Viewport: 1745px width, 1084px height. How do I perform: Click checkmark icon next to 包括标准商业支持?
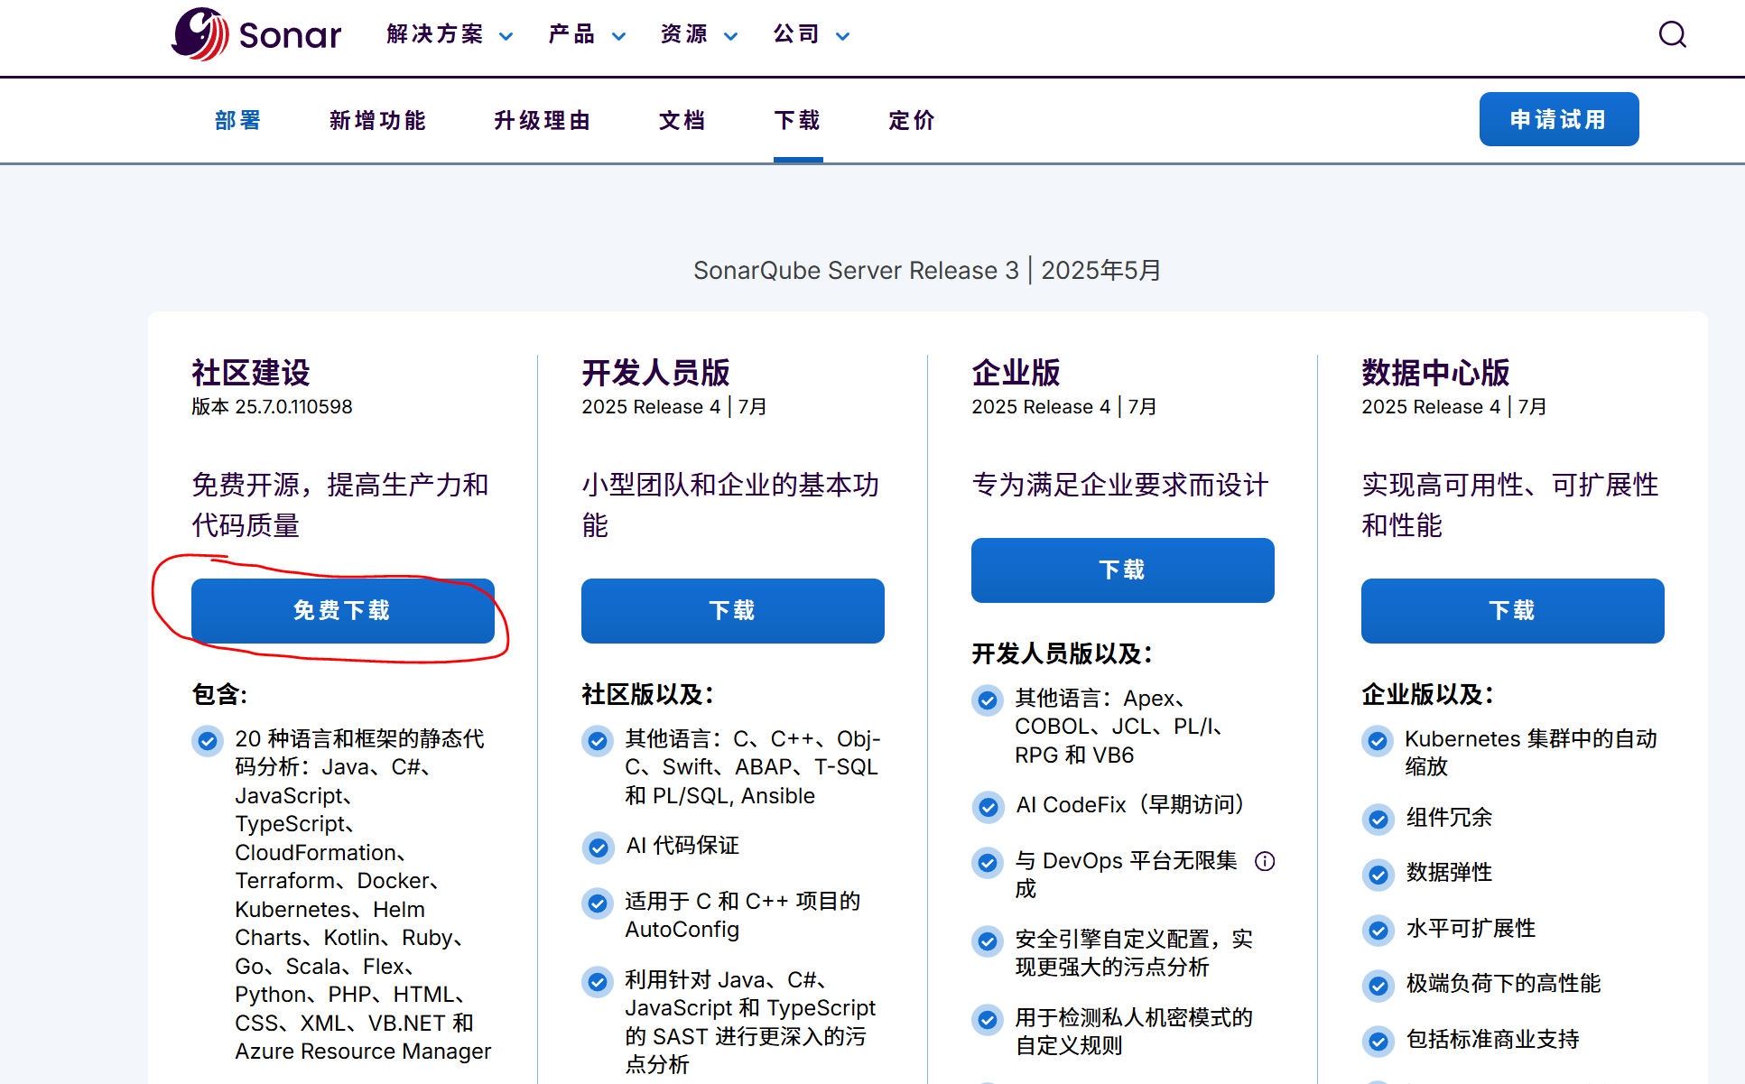click(1378, 1042)
